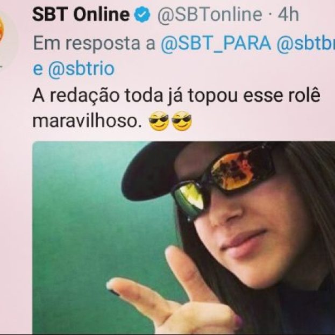
Task: Open the attached photo of girl with sunglasses
Action: (x=183, y=237)
